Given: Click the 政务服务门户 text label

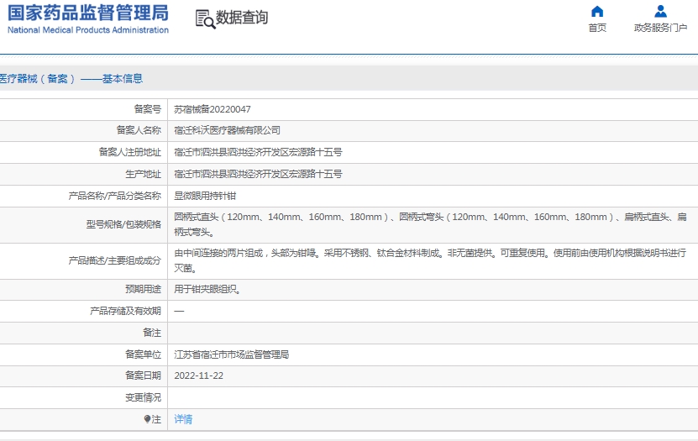Looking at the screenshot, I should coord(660,28).
